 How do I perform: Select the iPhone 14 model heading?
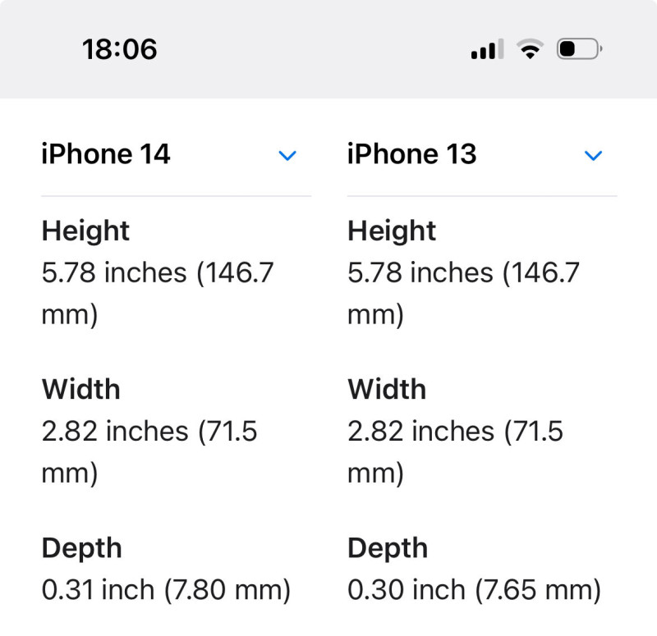106,153
